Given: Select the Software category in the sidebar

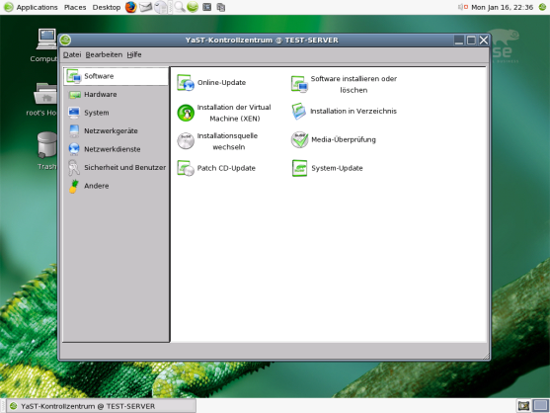Looking at the screenshot, I should coord(117,76).
